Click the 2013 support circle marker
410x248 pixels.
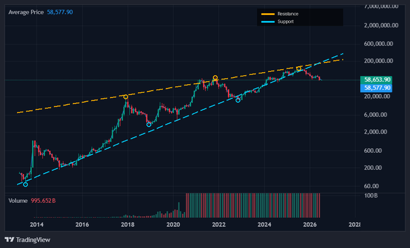pos(25,185)
